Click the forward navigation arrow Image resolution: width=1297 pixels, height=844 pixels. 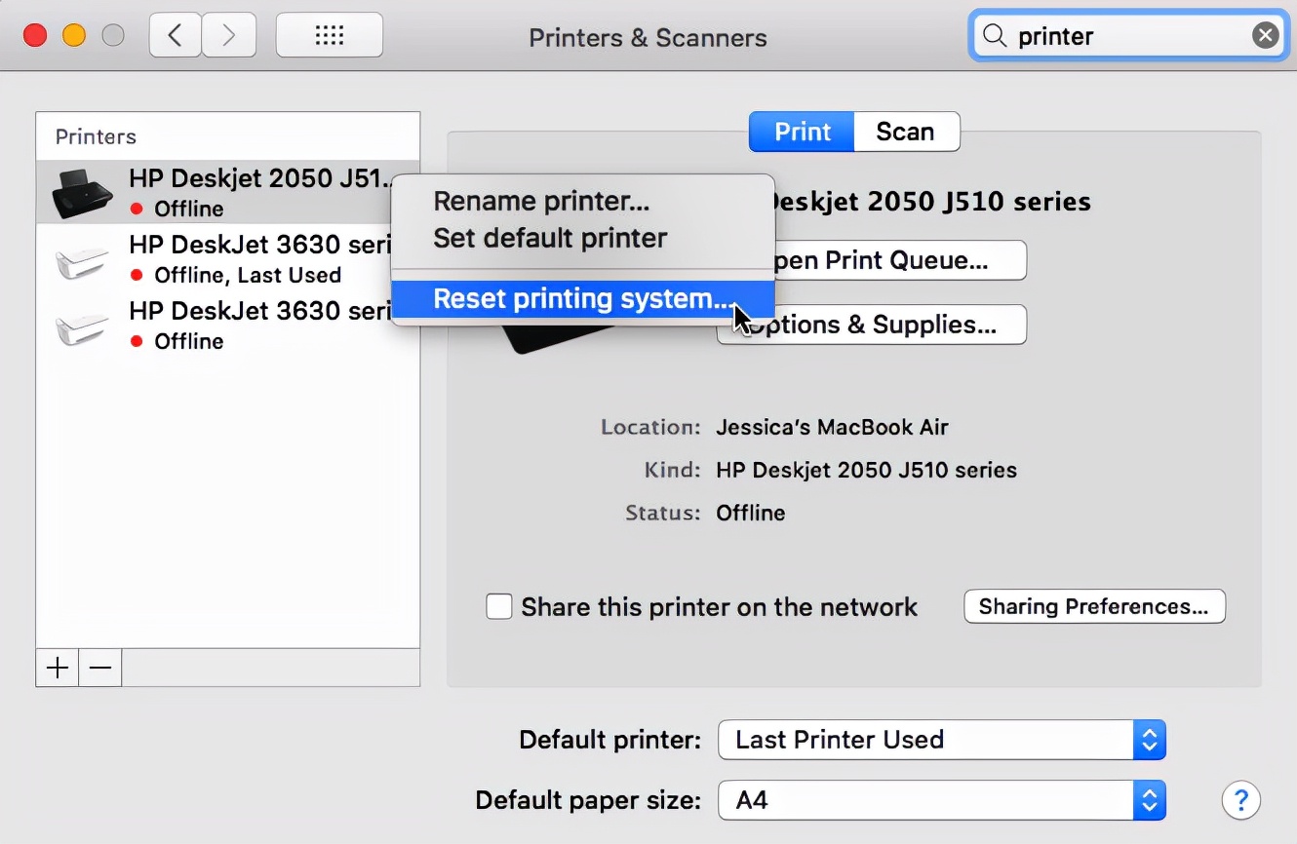pyautogui.click(x=229, y=36)
